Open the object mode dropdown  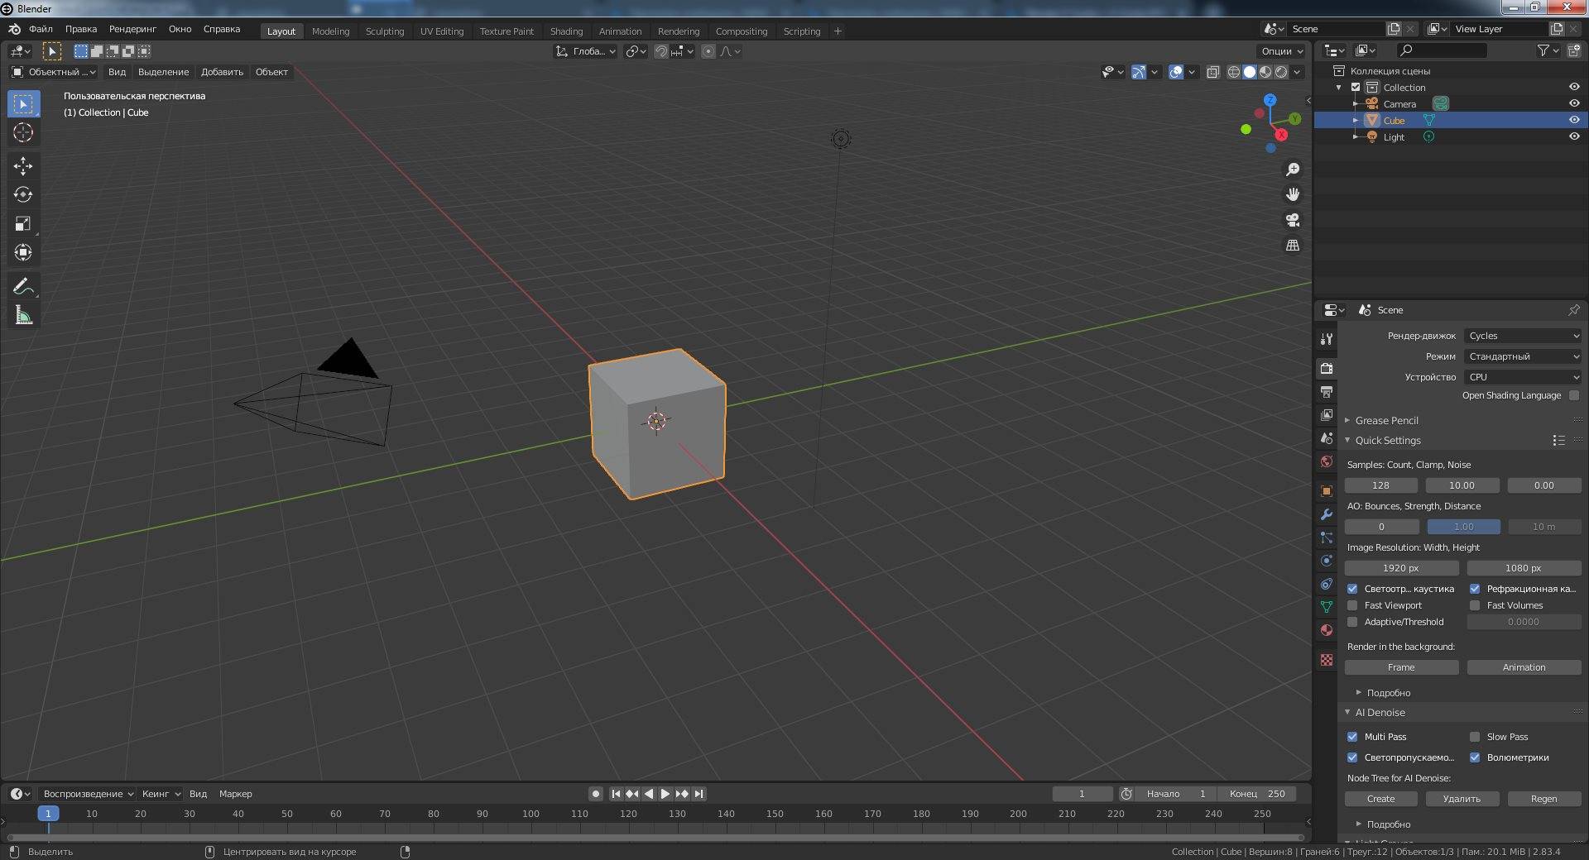[x=53, y=72]
